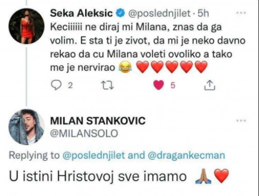Toggle reply visibility via the reply bubble icon
The height and width of the screenshot is (196, 259).
coord(57,84)
